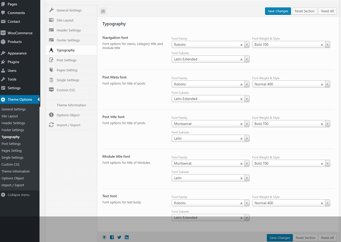This screenshot has width=341, height=242.
Task: Click the top Reset Section button
Action: pos(305,11)
